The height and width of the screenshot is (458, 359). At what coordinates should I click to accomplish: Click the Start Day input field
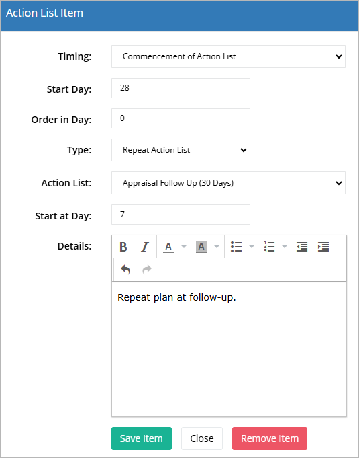[x=181, y=88]
